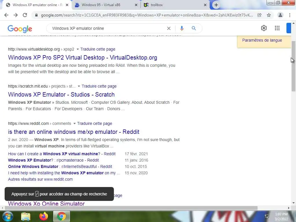296x222 pixels.
Task: Click the blue button beside Google apps grid
Action: [289, 28]
